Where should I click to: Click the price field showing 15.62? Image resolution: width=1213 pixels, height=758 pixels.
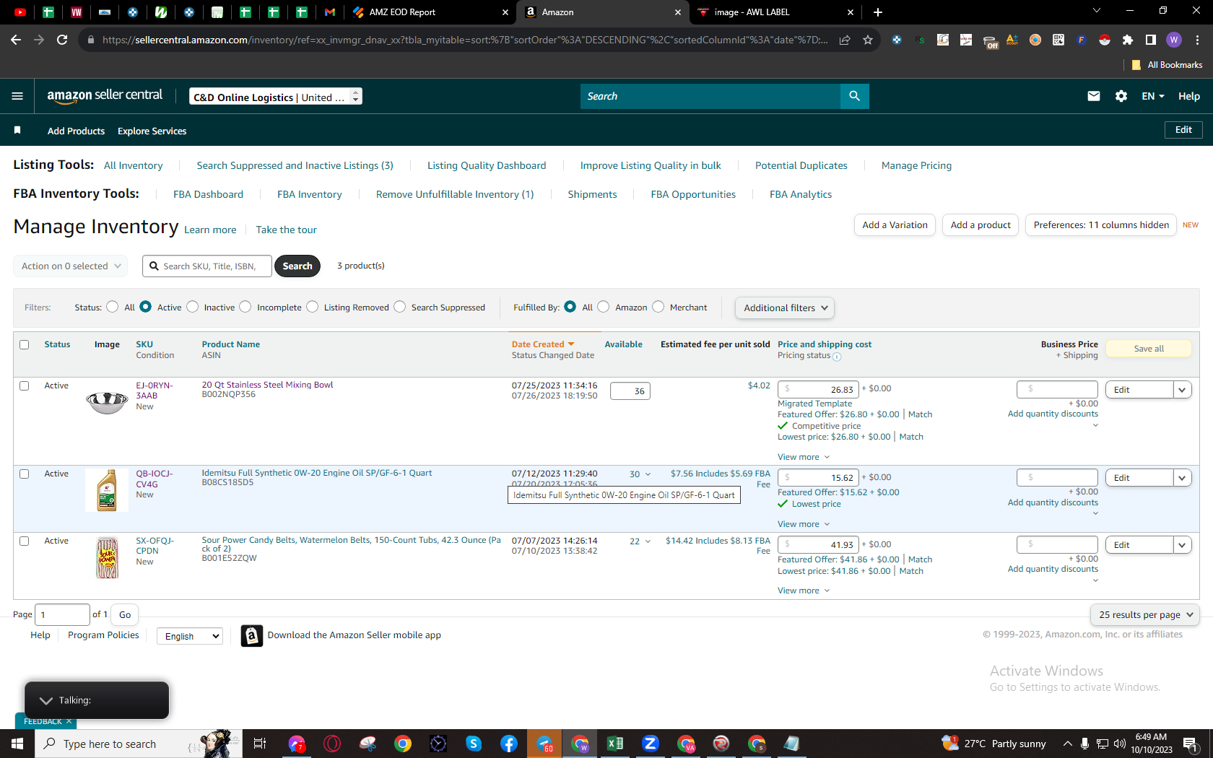tap(817, 478)
